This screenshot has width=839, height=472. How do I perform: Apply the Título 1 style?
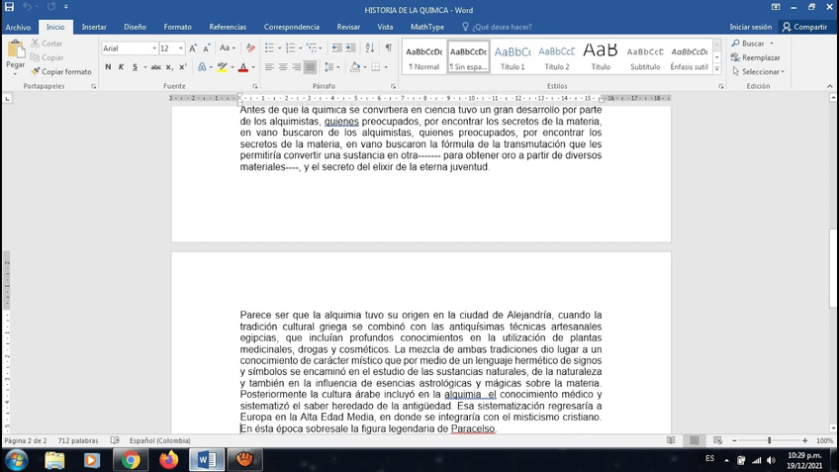point(513,57)
